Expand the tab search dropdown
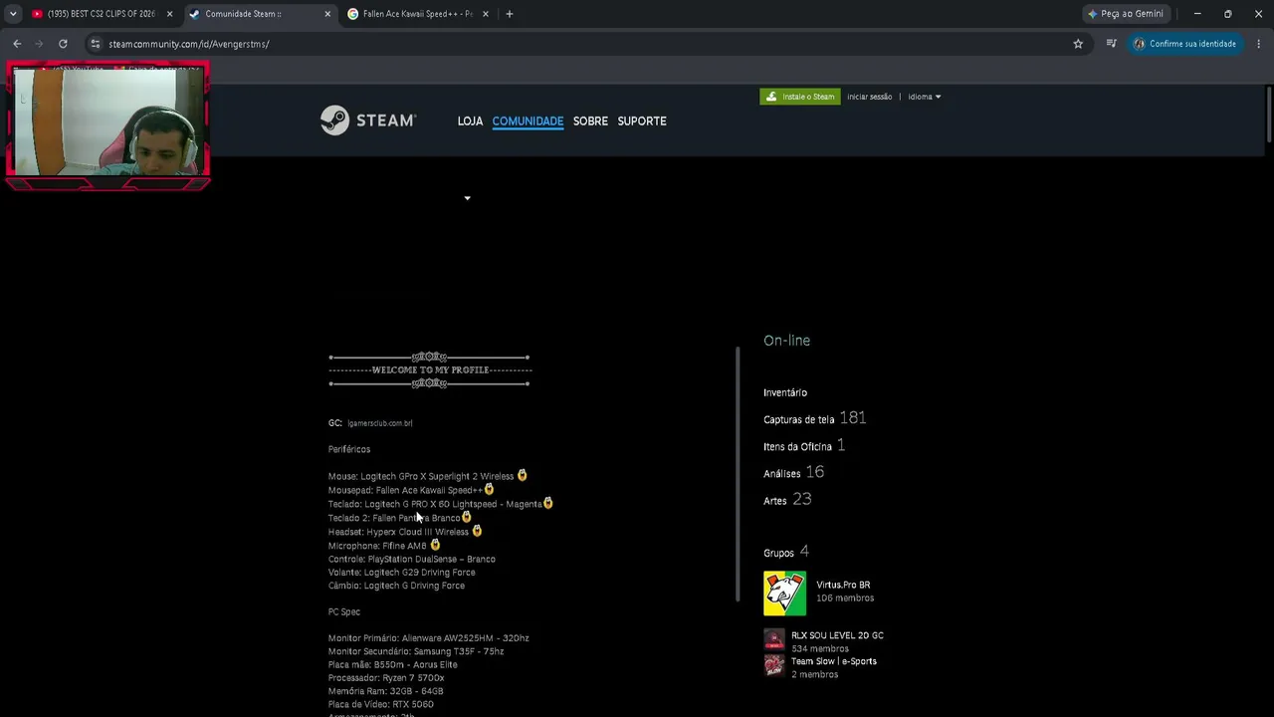Image resolution: width=1274 pixels, height=717 pixels. pyautogui.click(x=13, y=14)
